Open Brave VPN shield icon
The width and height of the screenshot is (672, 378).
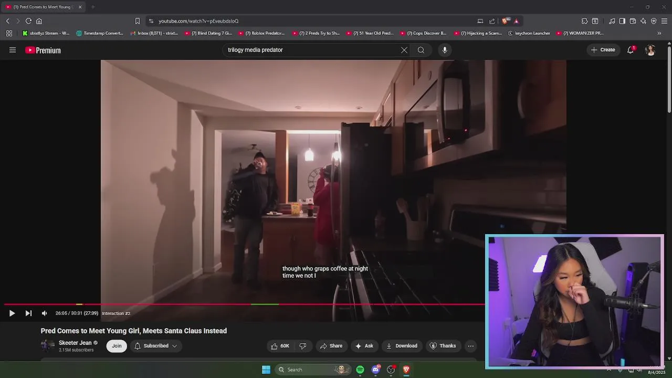654,21
